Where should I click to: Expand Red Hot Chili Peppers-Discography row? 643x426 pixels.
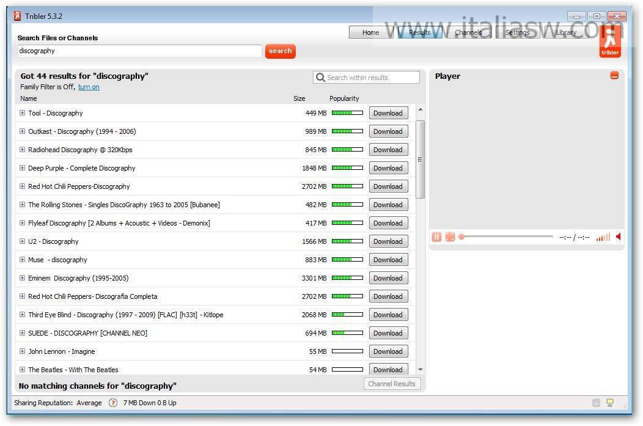coord(22,186)
